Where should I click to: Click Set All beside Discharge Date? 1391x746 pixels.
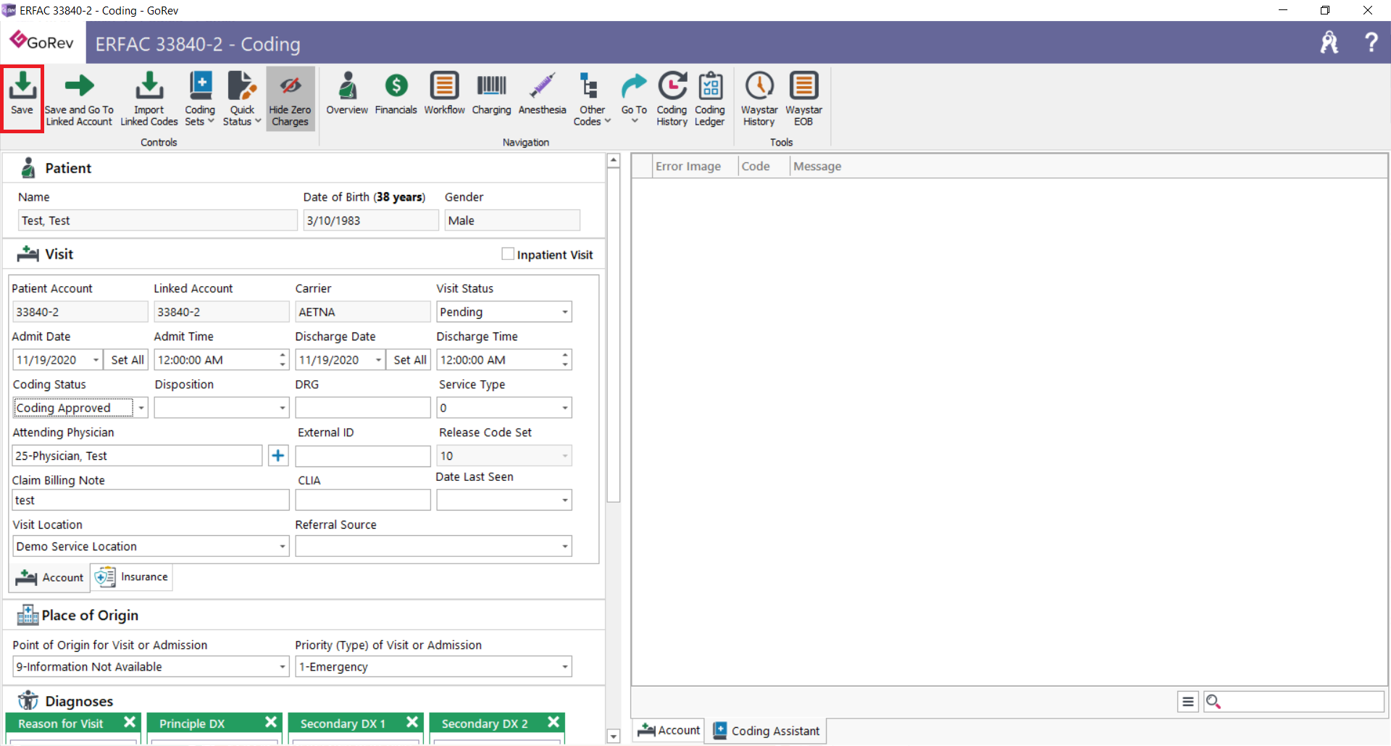point(409,360)
